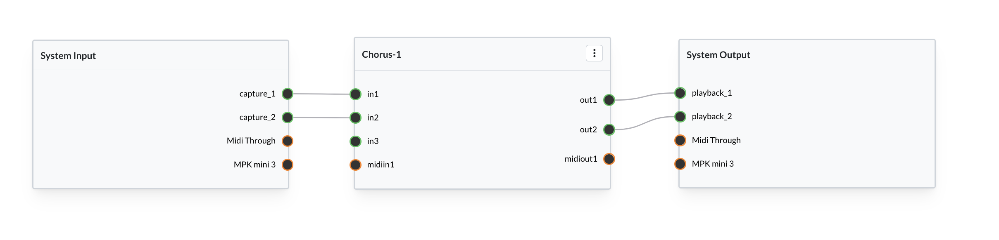This screenshot has width=999, height=240.
Task: Open the Chorus-1 three-dot options menu
Action: 594,53
